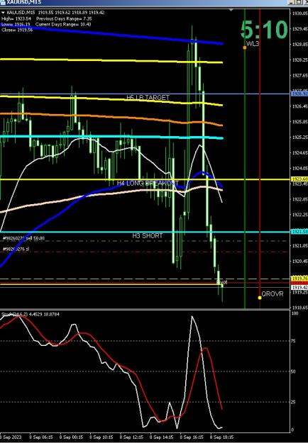Click the chart window icon beside XAUUSD,M15
This screenshot has width=308, height=443.
point(3,2)
